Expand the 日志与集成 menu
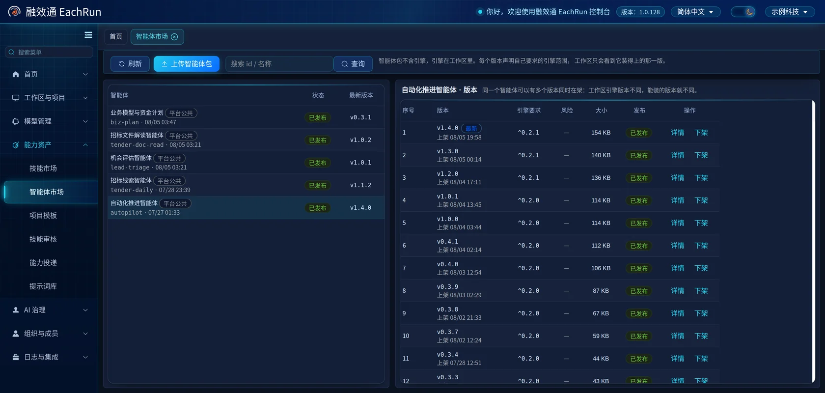This screenshot has height=393, width=825. coord(85,357)
